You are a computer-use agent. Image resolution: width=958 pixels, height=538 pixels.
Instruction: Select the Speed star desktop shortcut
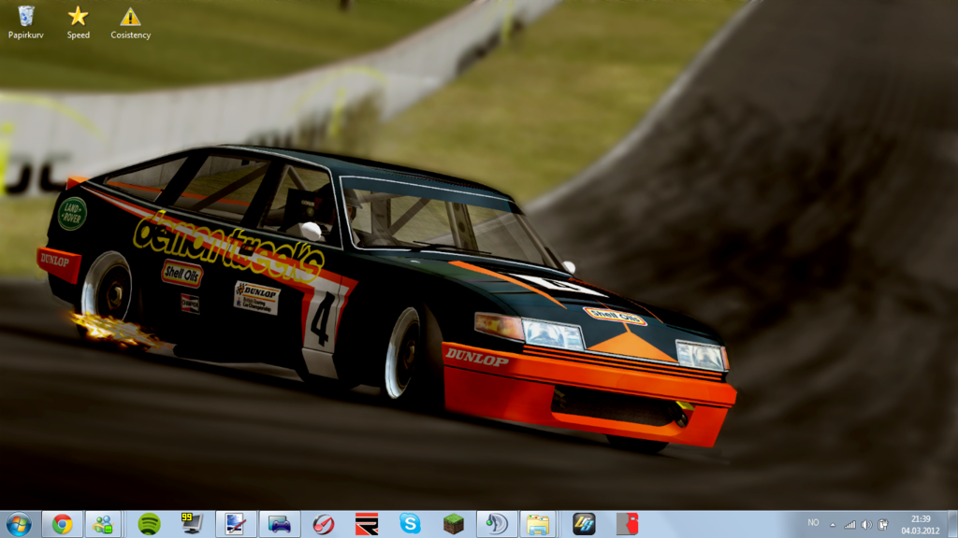[79, 22]
